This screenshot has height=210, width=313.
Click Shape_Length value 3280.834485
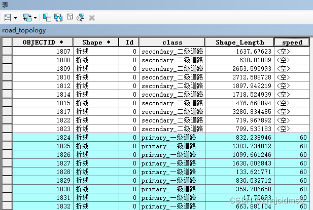tap(252, 111)
